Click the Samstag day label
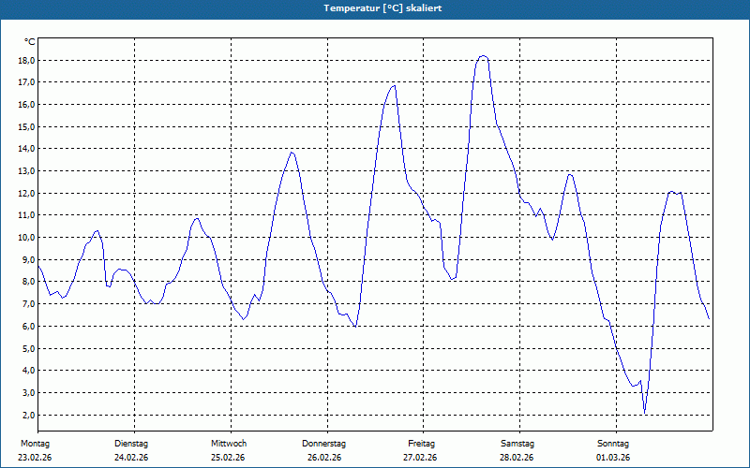 pos(517,444)
